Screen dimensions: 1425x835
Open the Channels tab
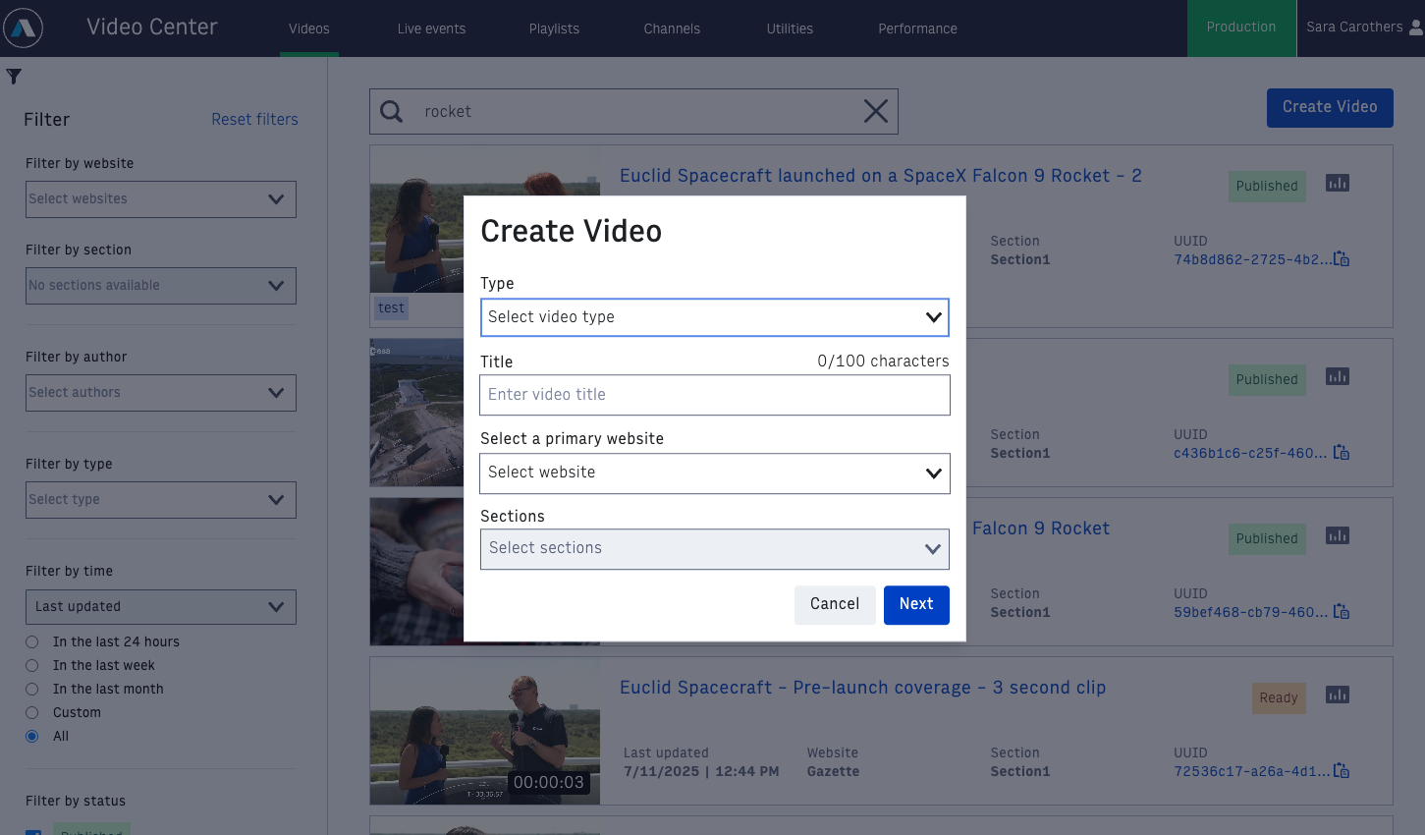(672, 28)
